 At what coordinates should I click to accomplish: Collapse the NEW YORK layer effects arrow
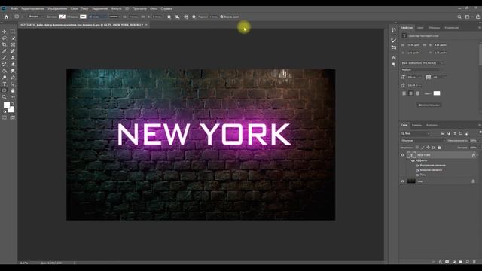477,155
